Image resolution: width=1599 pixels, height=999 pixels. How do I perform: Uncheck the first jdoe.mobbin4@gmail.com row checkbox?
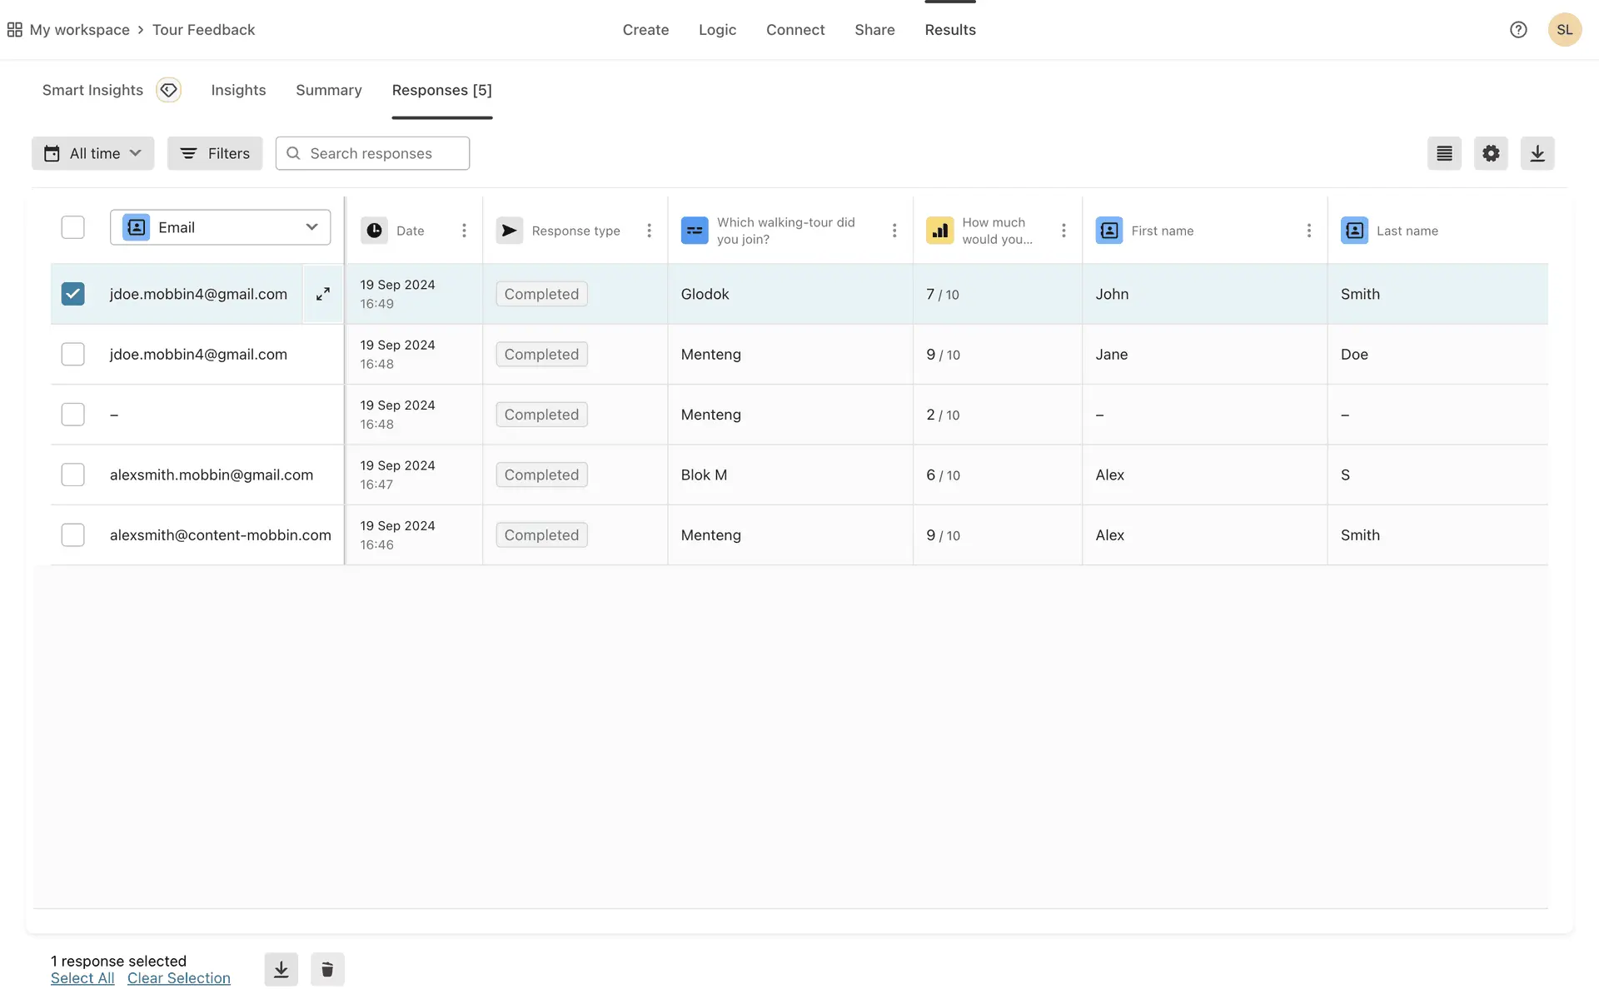73,294
